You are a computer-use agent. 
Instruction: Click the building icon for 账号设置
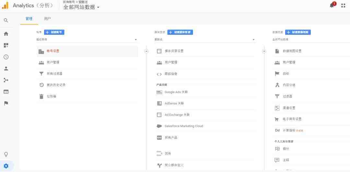tap(41, 52)
